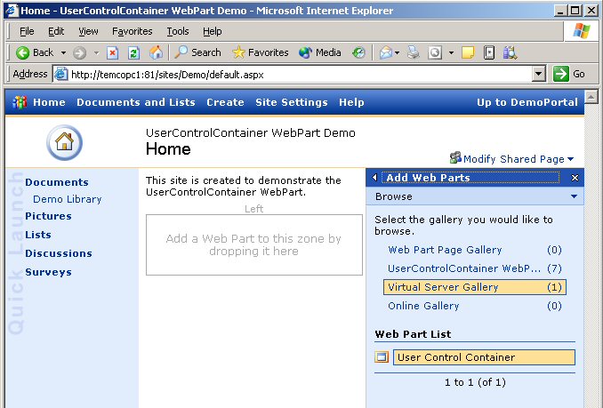
Task: Open the Edit menu
Action: coord(56,31)
